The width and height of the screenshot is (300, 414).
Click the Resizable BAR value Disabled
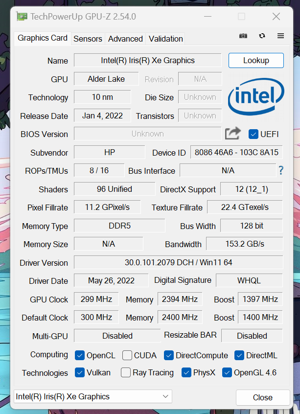[x=252, y=336]
